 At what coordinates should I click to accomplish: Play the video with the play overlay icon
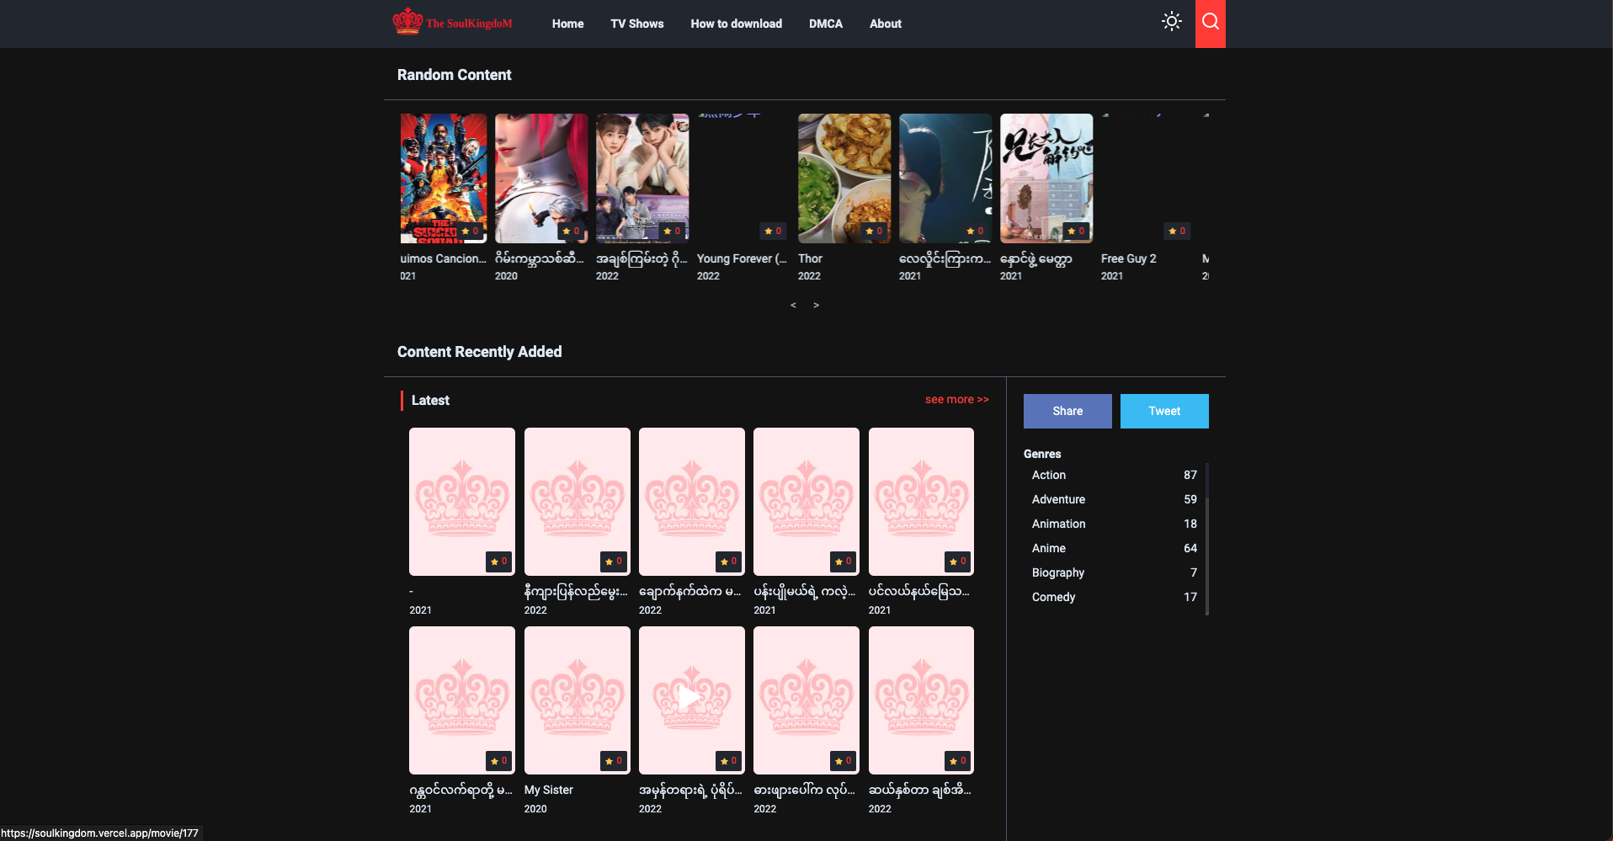[x=690, y=698]
